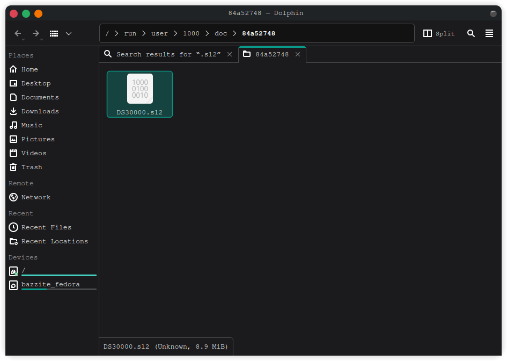The image size is (507, 361).
Task: Open the search tool
Action: (471, 33)
